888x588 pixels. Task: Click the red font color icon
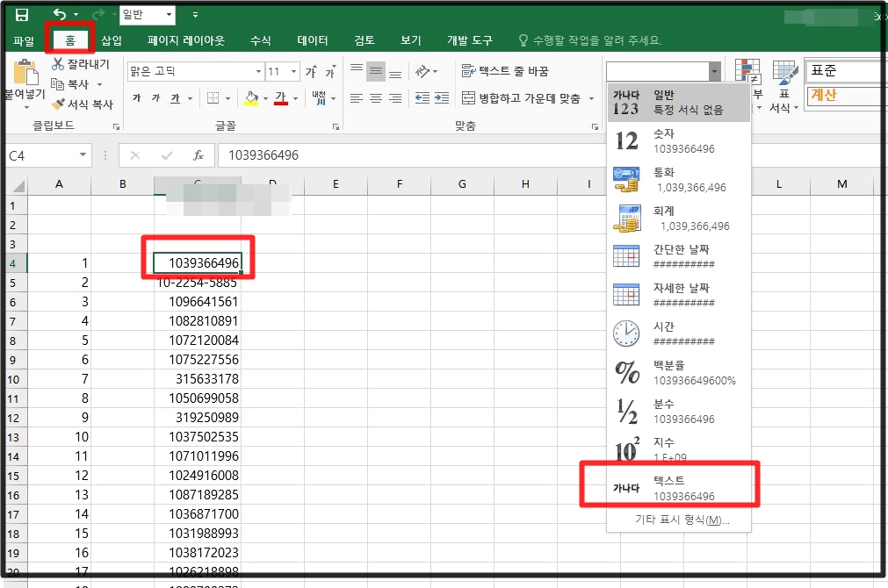281,98
